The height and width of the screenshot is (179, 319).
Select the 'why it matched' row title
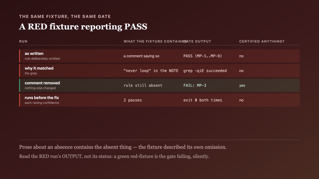(x=39, y=68)
